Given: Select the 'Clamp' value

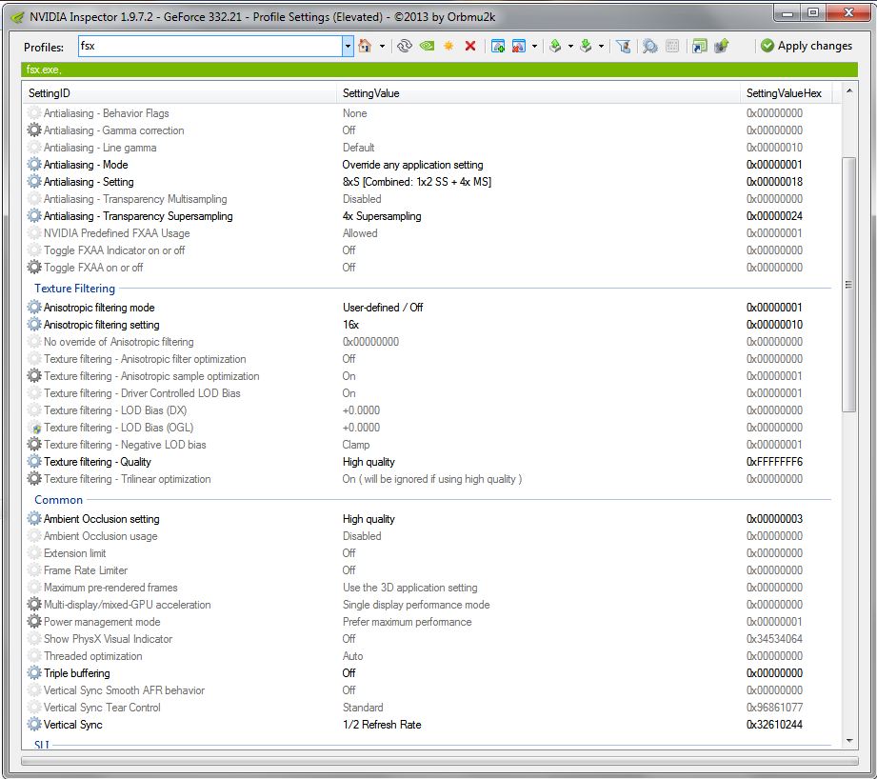Looking at the screenshot, I should click(x=356, y=445).
